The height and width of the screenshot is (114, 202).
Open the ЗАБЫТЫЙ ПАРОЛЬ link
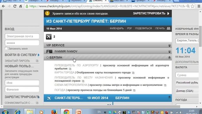click(x=17, y=61)
